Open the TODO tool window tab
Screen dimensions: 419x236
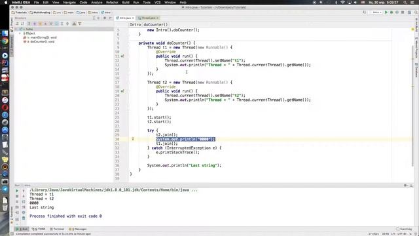[x=39, y=229]
